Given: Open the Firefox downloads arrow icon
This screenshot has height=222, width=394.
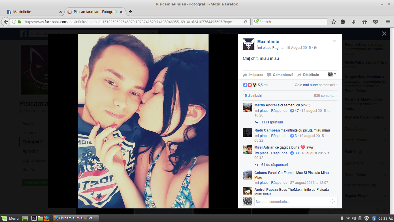Looking at the screenshot, I should click(354, 22).
